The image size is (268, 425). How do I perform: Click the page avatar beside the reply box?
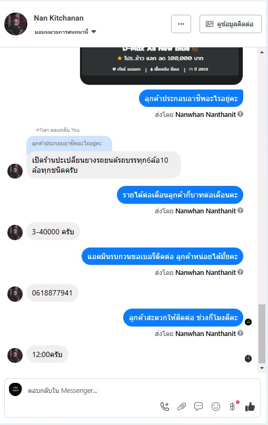pyautogui.click(x=15, y=390)
